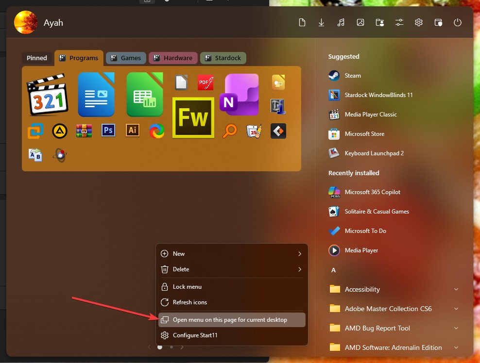The height and width of the screenshot is (363, 480).
Task: Click Refresh icons in the context menu
Action: [189, 302]
